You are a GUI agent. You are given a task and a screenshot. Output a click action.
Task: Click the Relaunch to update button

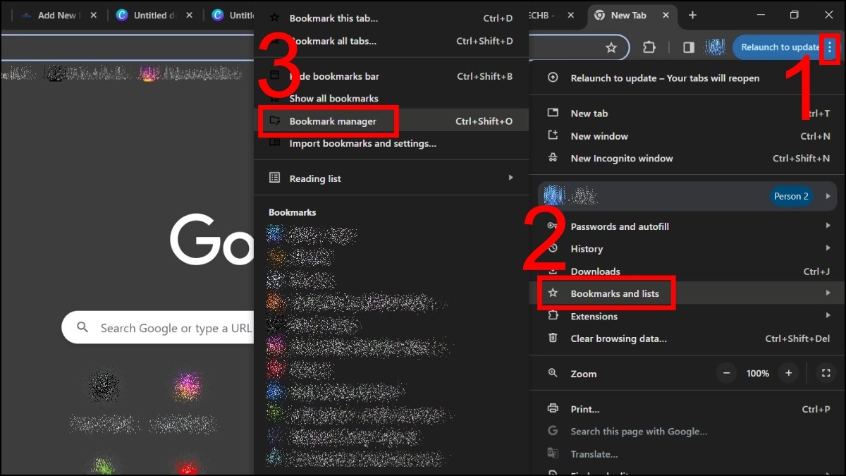coord(779,47)
